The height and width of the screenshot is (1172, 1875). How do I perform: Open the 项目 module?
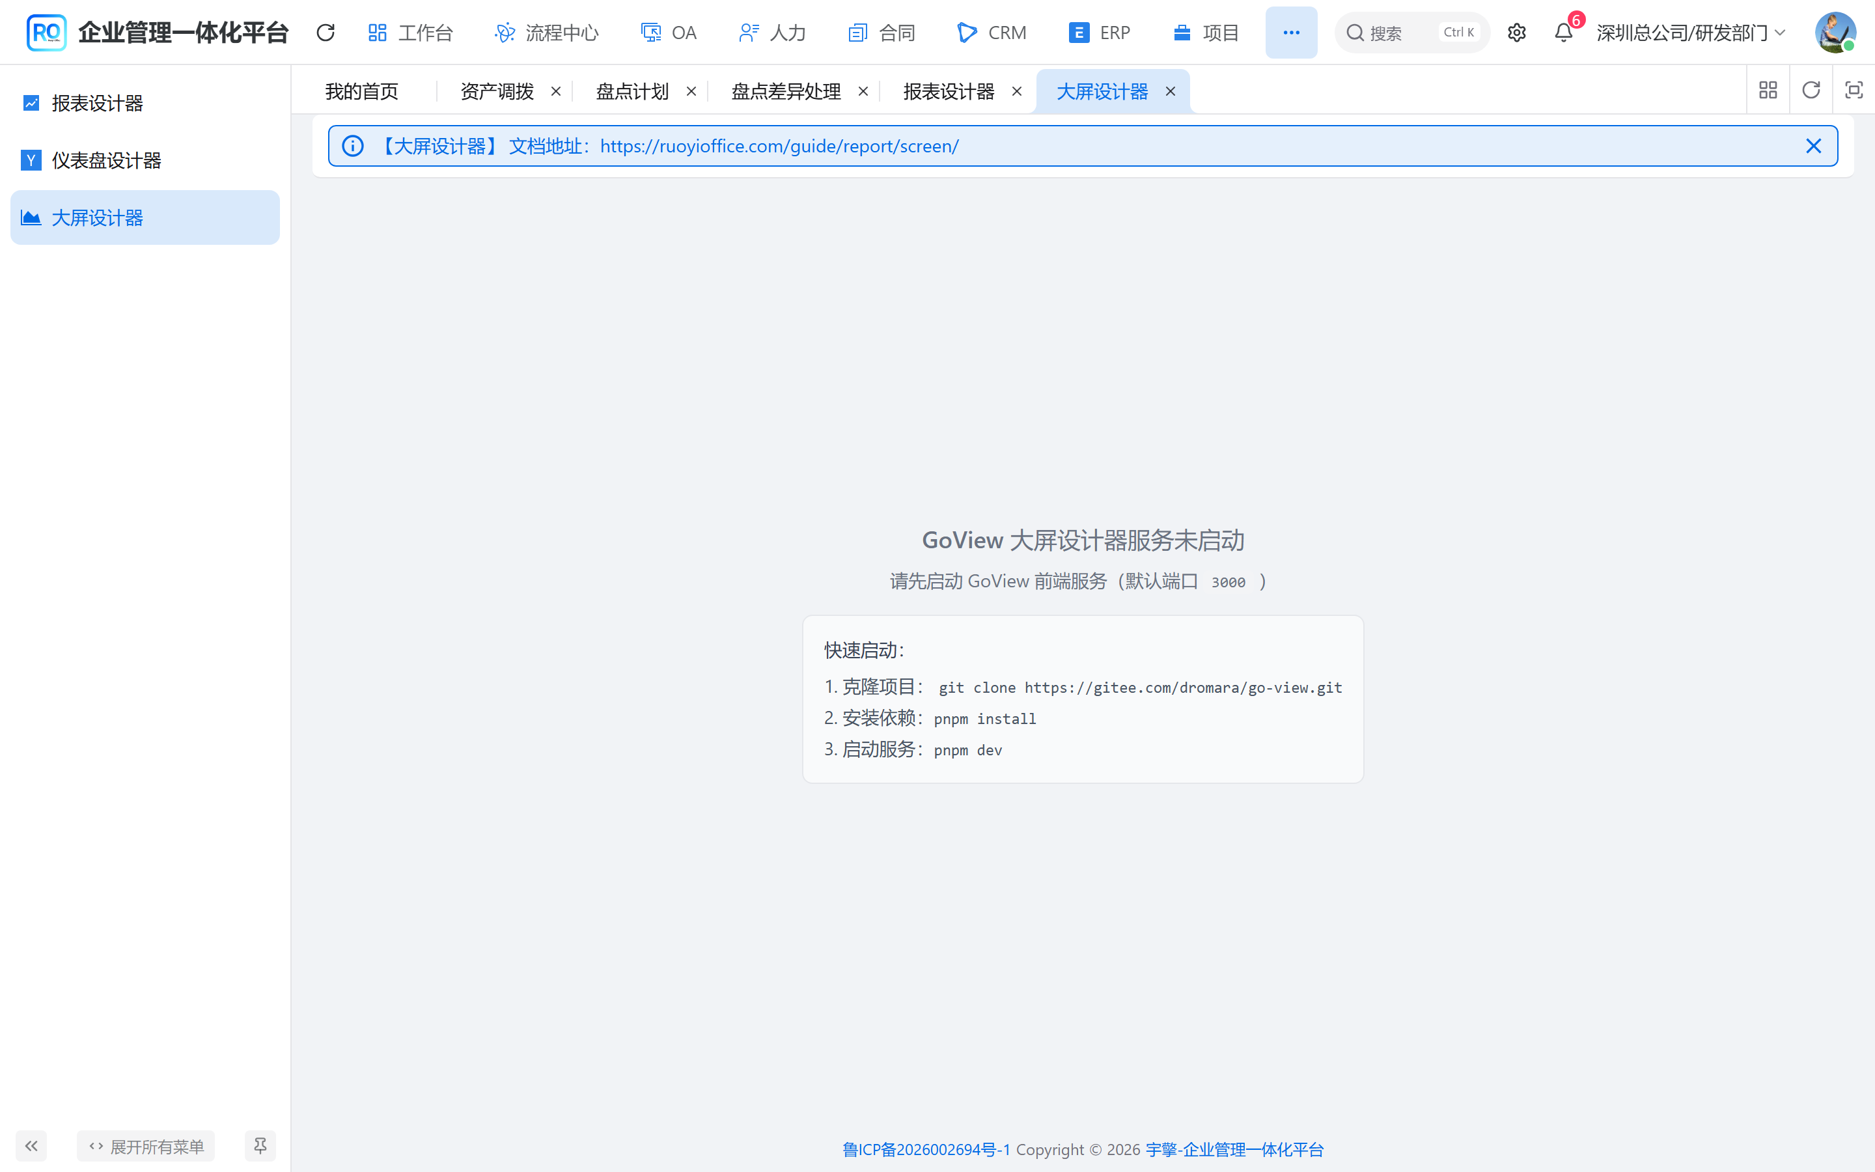pyautogui.click(x=1206, y=33)
